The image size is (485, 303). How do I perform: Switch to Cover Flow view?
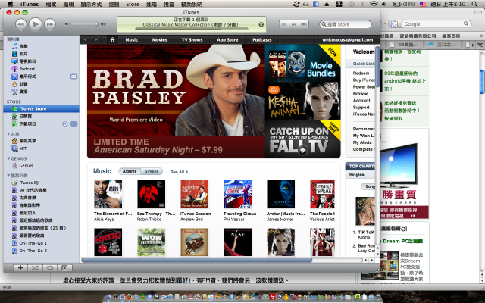click(x=304, y=24)
